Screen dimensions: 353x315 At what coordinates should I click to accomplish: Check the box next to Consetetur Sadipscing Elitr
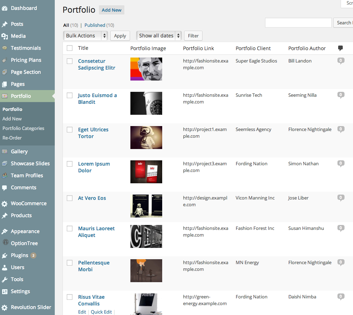click(x=70, y=61)
